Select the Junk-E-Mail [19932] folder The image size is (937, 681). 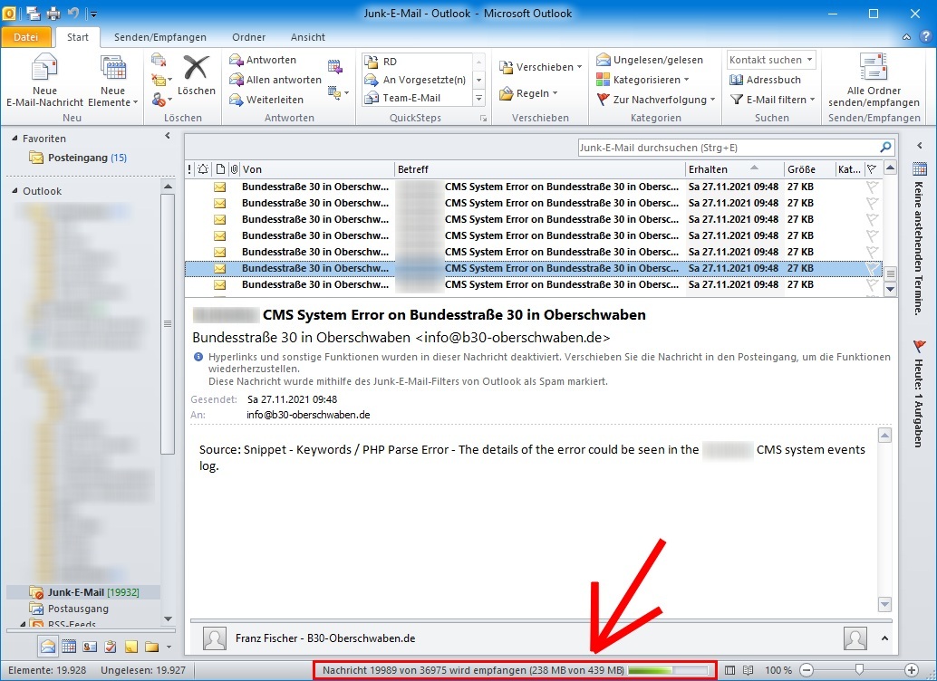pyautogui.click(x=83, y=592)
